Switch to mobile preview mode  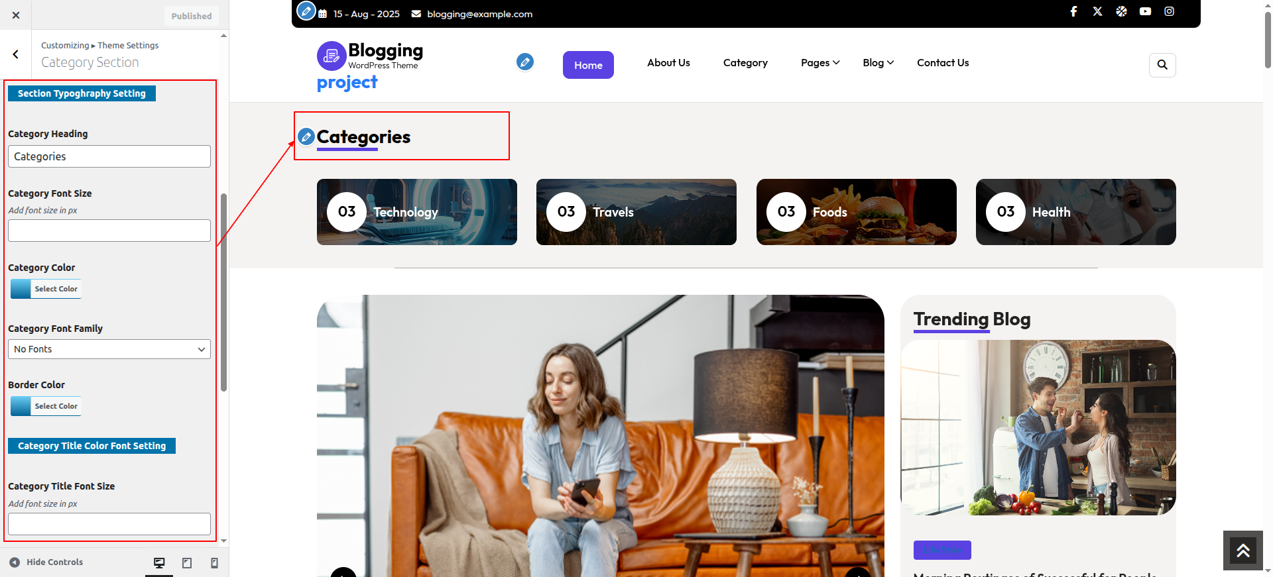click(214, 562)
